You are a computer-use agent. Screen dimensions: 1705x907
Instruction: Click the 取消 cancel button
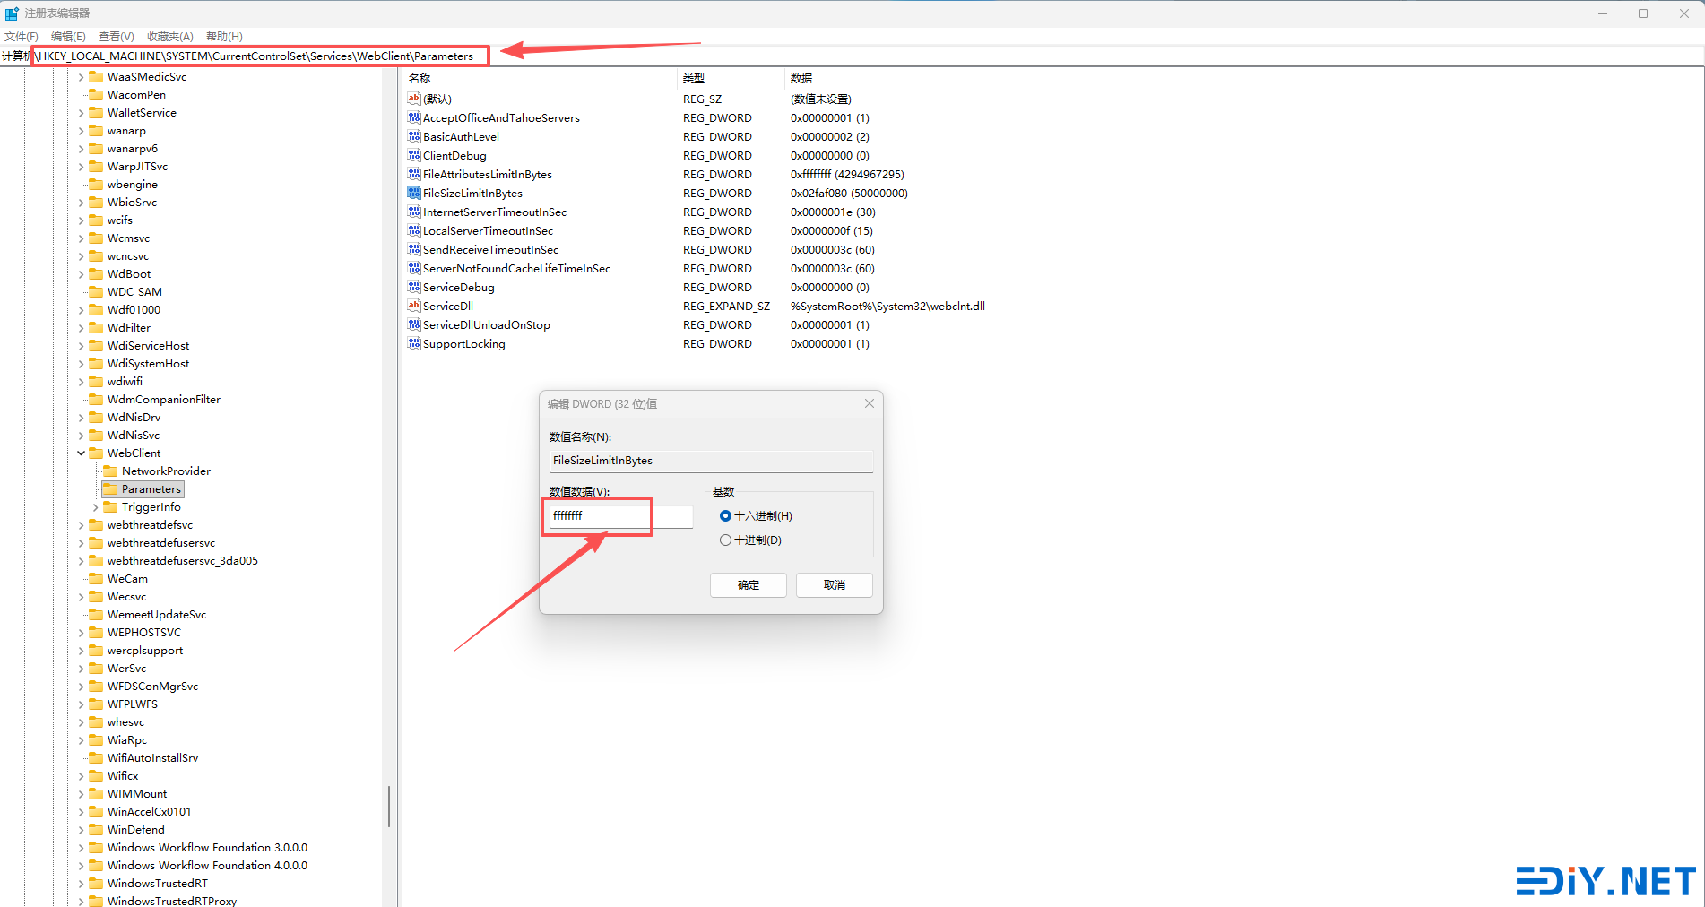click(x=834, y=585)
